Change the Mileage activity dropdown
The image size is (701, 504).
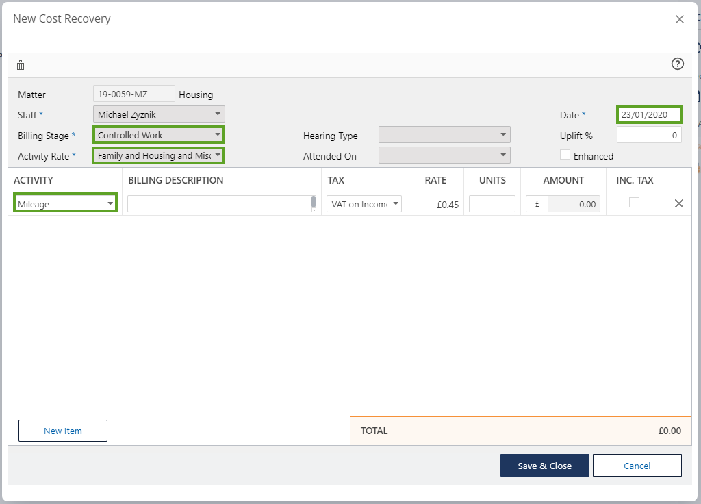65,203
